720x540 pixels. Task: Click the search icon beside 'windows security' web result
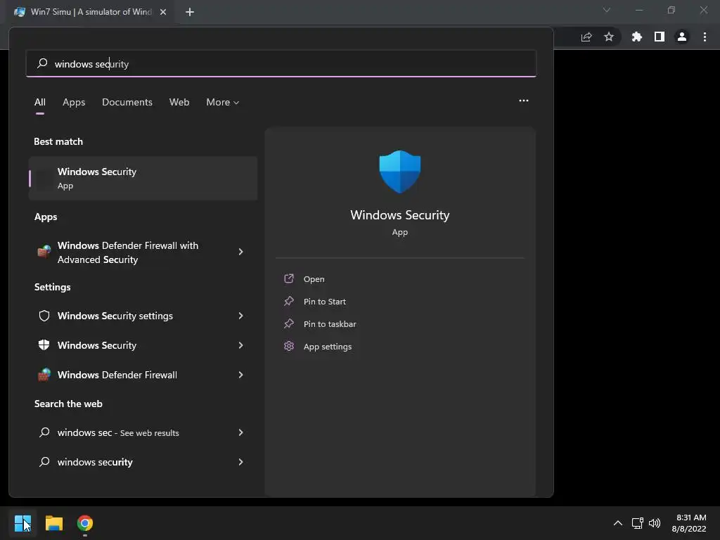44,461
